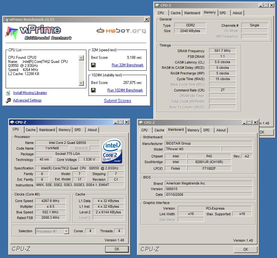The width and height of the screenshot is (277, 258).
Task: Click the wPrime title bar app icon
Action: click(6, 19)
